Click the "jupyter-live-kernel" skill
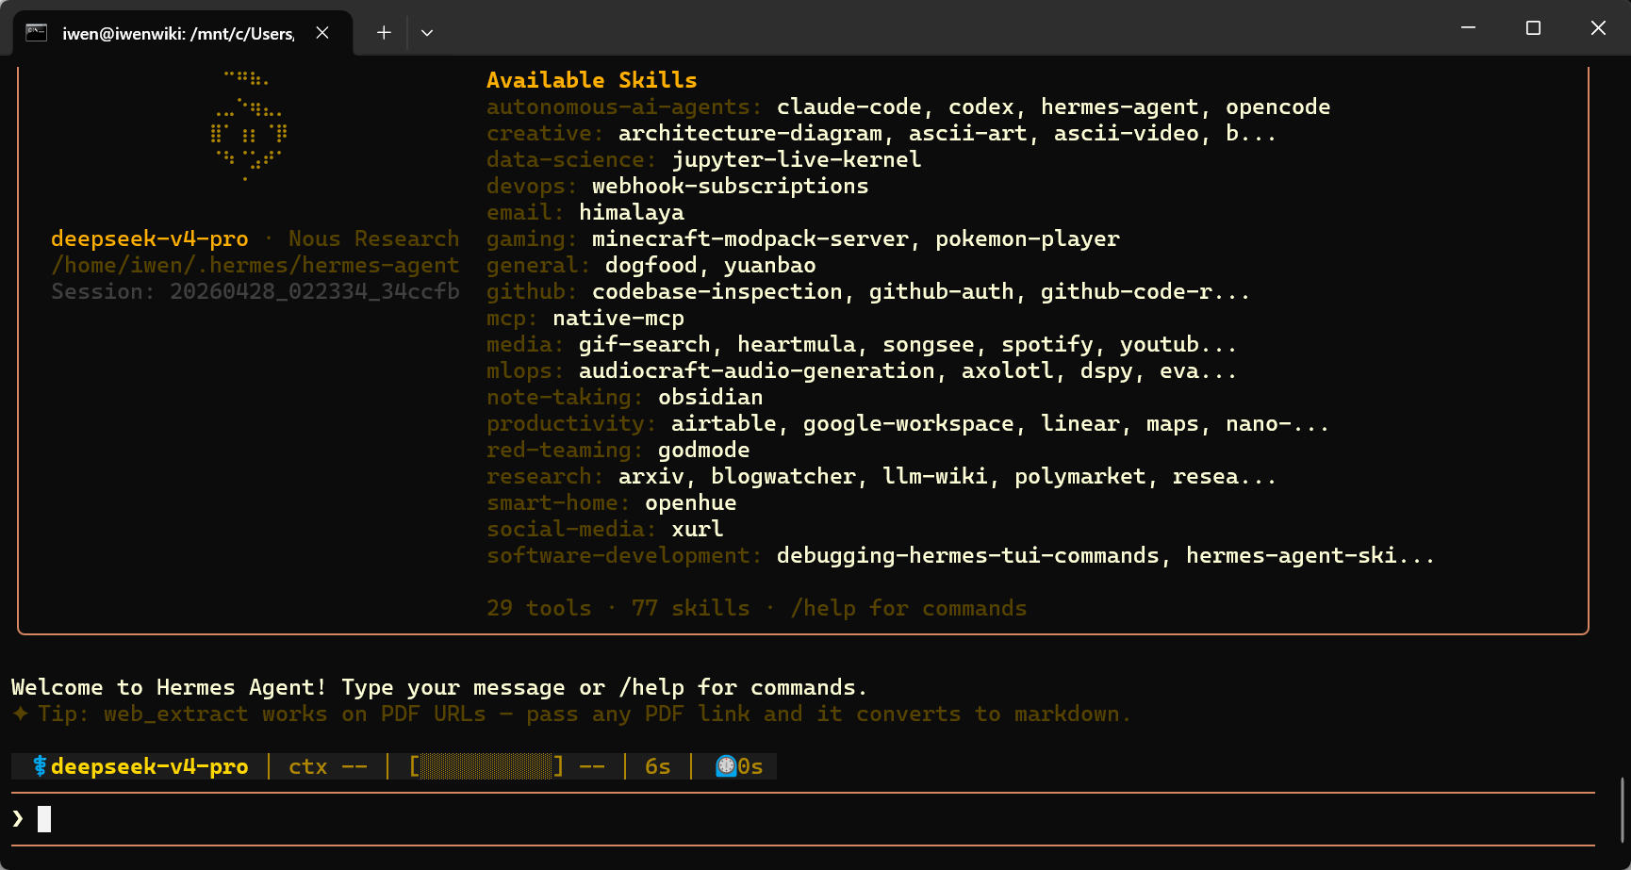1631x870 pixels. pyautogui.click(x=797, y=159)
